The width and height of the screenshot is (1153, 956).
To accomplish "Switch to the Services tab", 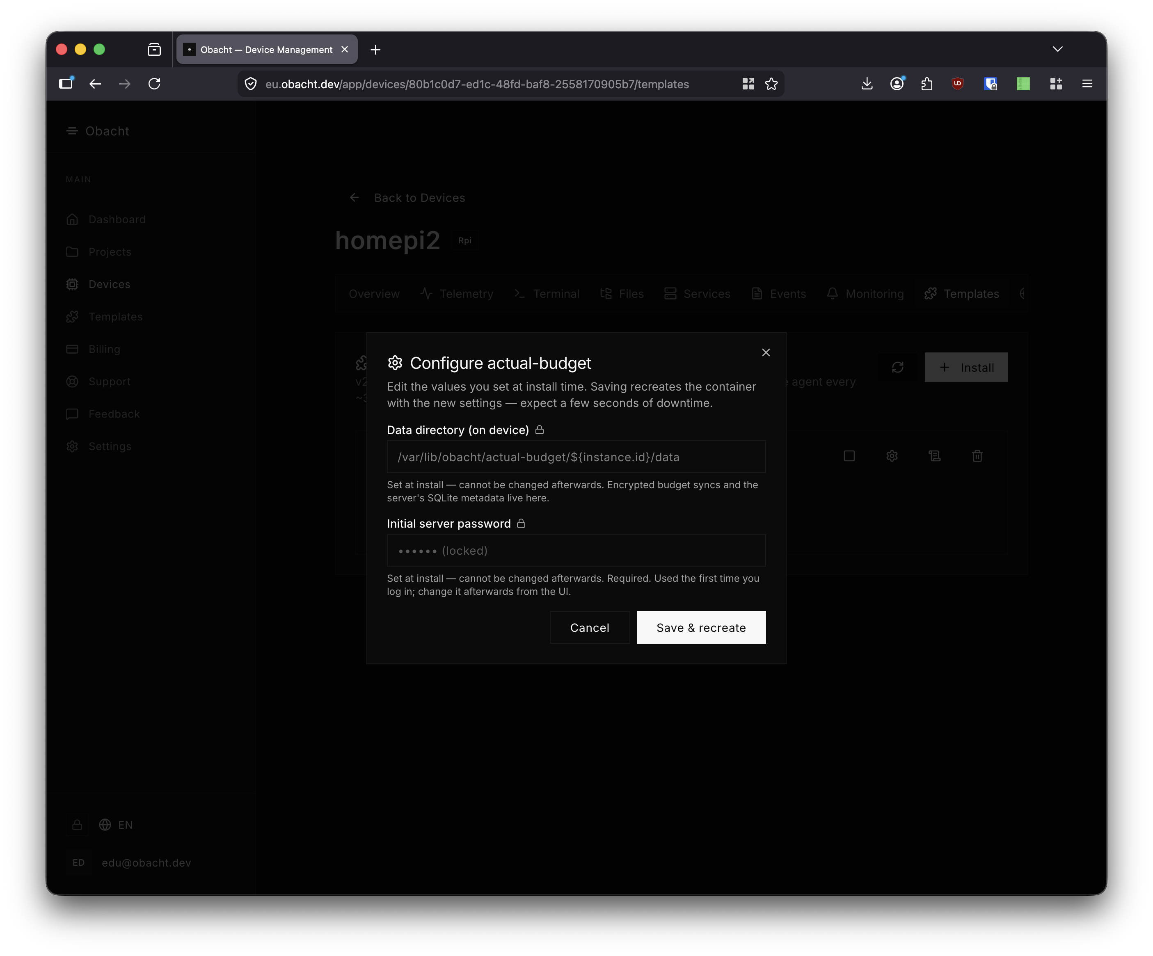I will pyautogui.click(x=697, y=294).
